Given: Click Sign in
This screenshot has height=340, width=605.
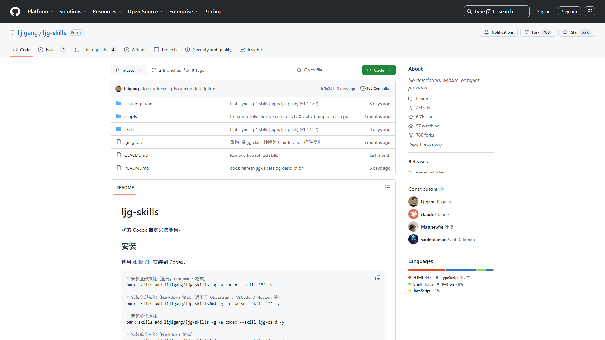Looking at the screenshot, I should coord(544,11).
